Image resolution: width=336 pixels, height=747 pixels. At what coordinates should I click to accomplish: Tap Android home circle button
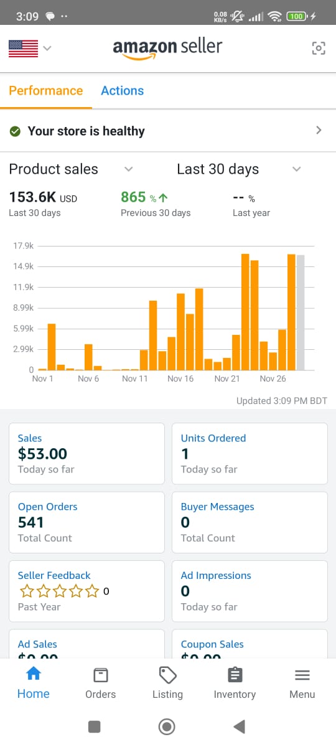pyautogui.click(x=167, y=726)
